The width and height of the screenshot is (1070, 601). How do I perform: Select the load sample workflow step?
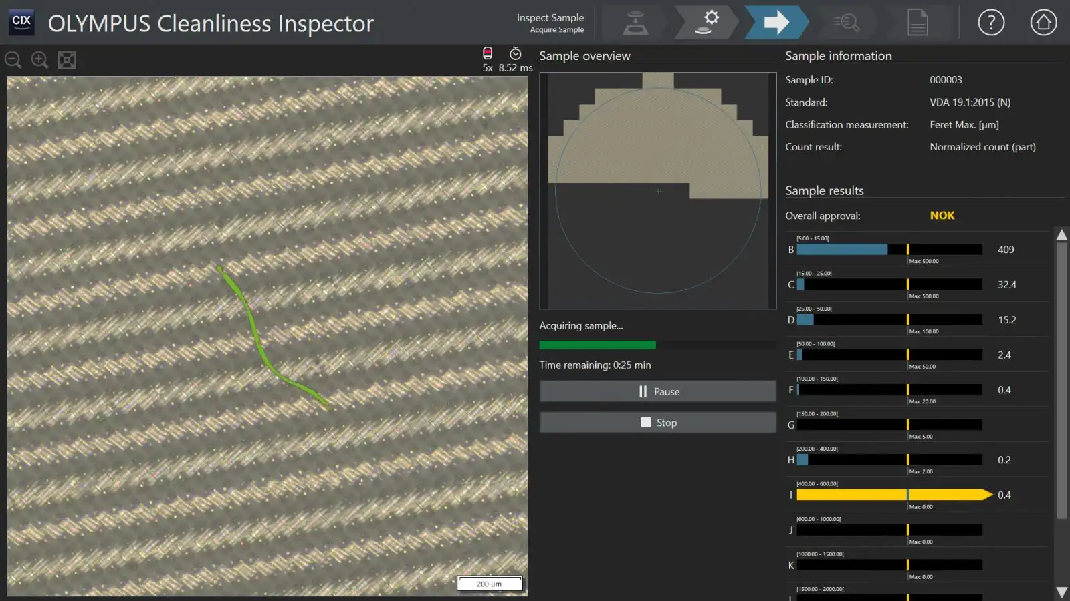pyautogui.click(x=635, y=23)
